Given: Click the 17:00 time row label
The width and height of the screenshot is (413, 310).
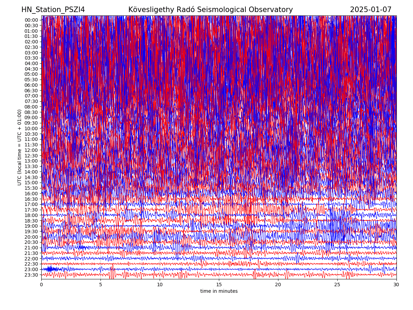Looking at the screenshot, I should (31, 204).
